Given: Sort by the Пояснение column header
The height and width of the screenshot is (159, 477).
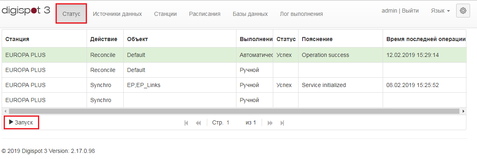Looking at the screenshot, I should [x=341, y=39].
